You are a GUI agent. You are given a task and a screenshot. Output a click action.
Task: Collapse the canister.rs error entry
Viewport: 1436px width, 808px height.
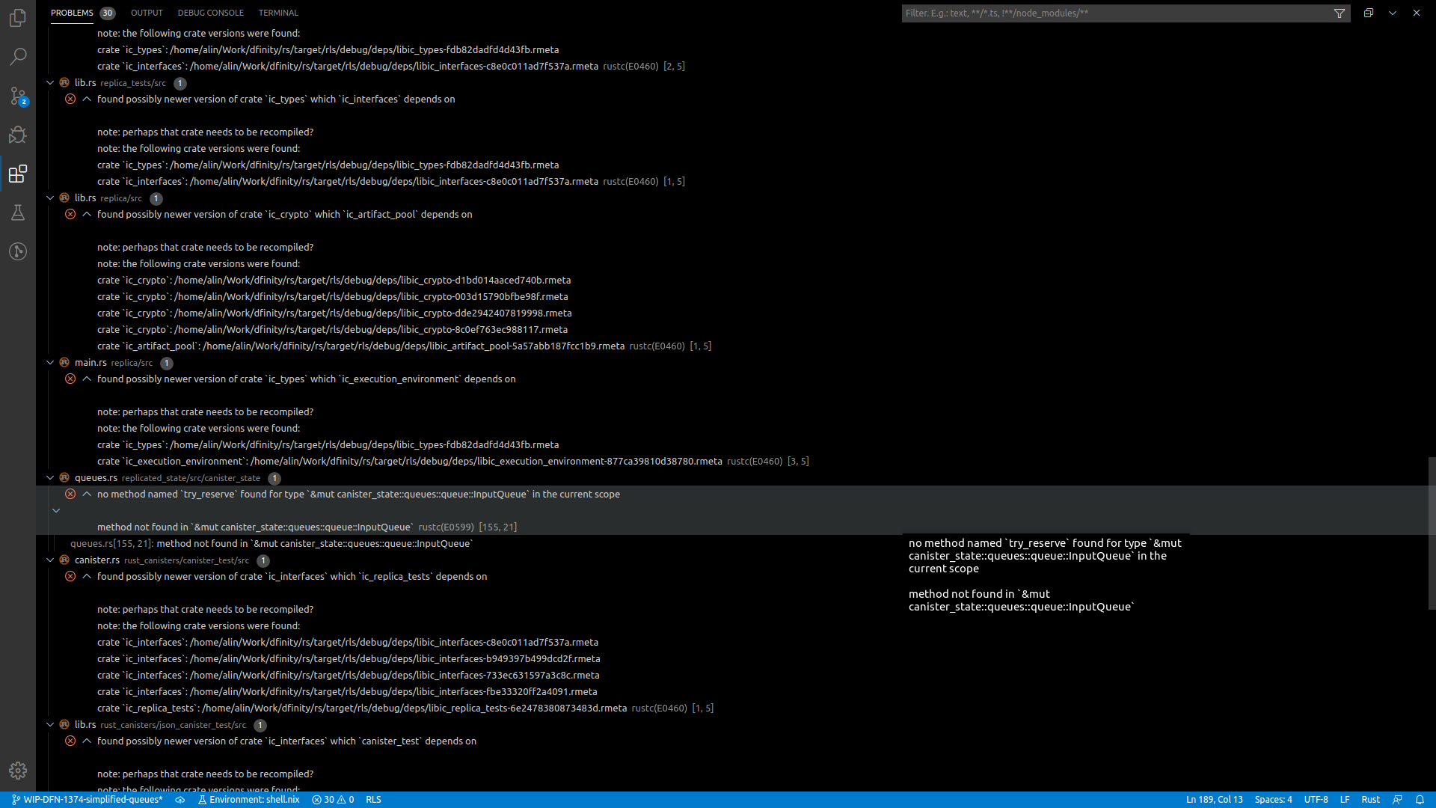86,576
